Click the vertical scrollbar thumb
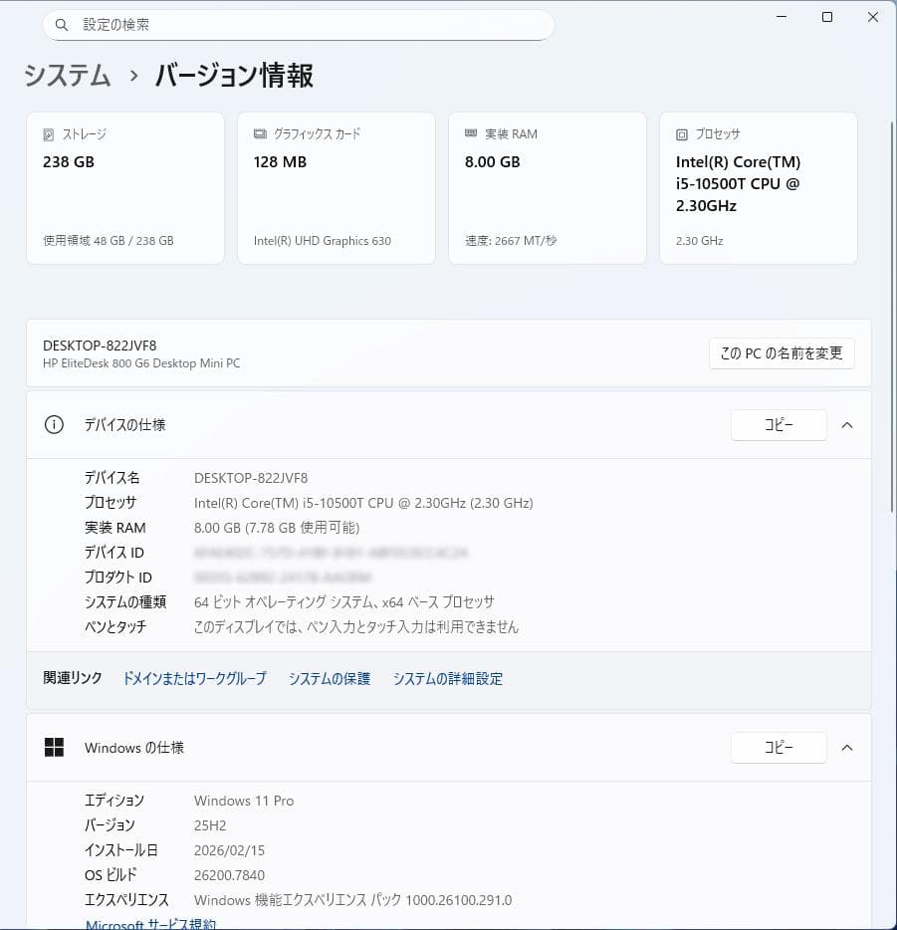897x930 pixels. (892, 318)
